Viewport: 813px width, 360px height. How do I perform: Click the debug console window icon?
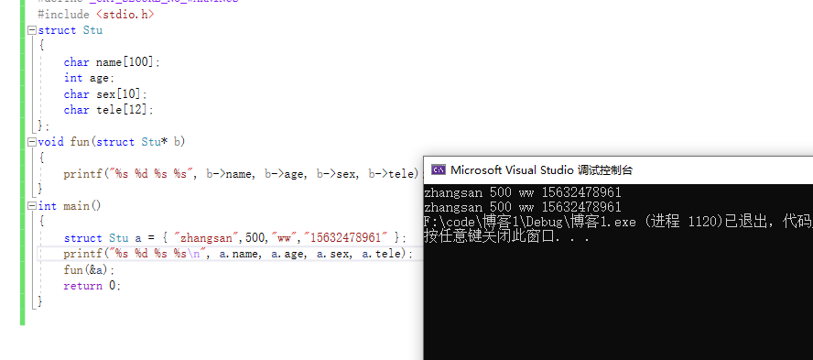click(x=439, y=169)
